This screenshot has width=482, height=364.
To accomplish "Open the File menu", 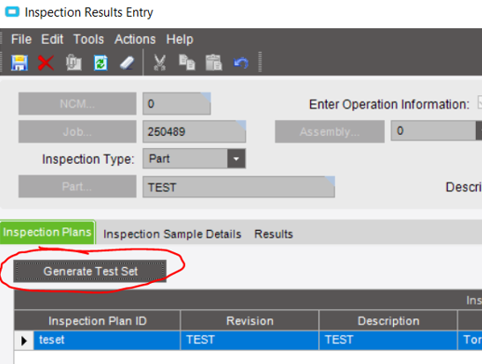I will [21, 40].
